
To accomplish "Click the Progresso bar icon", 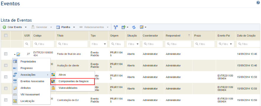I will point(15,68).
